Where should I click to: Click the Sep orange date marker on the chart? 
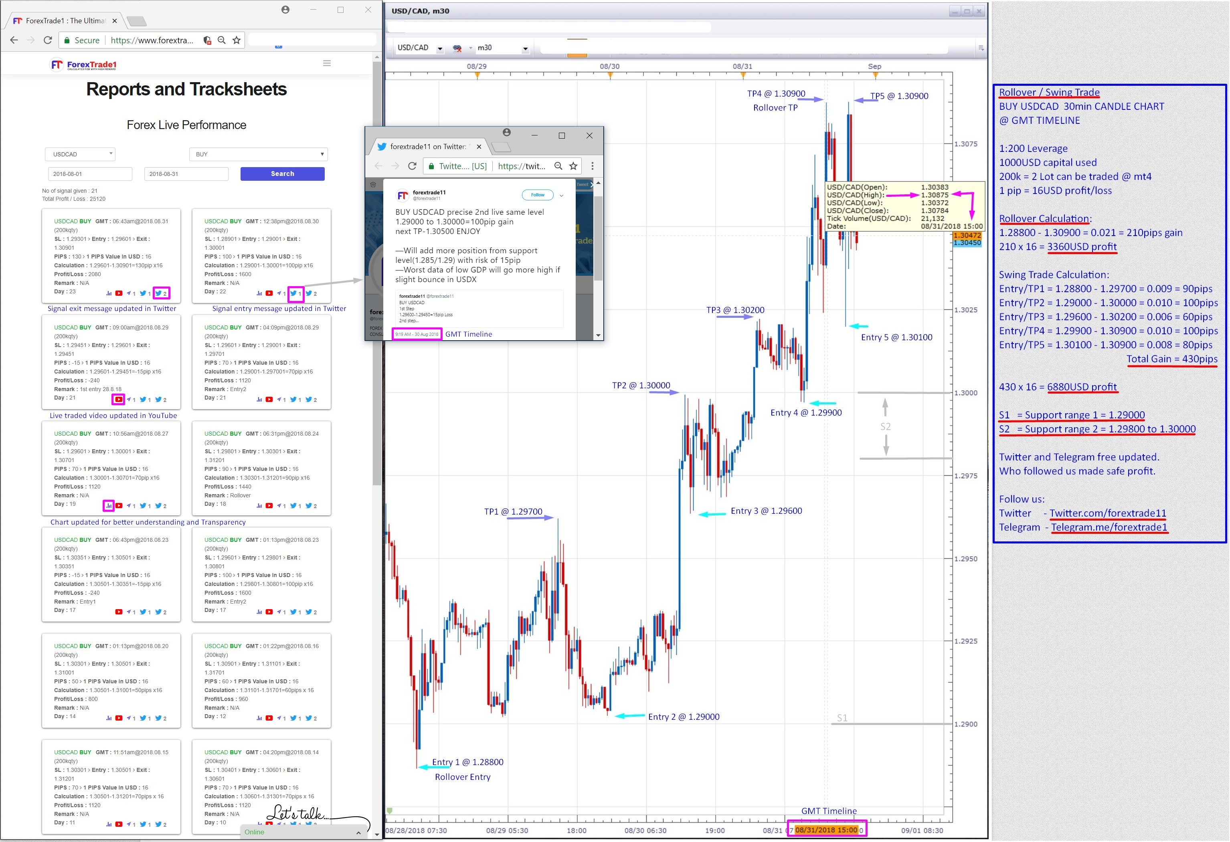pyautogui.click(x=876, y=76)
